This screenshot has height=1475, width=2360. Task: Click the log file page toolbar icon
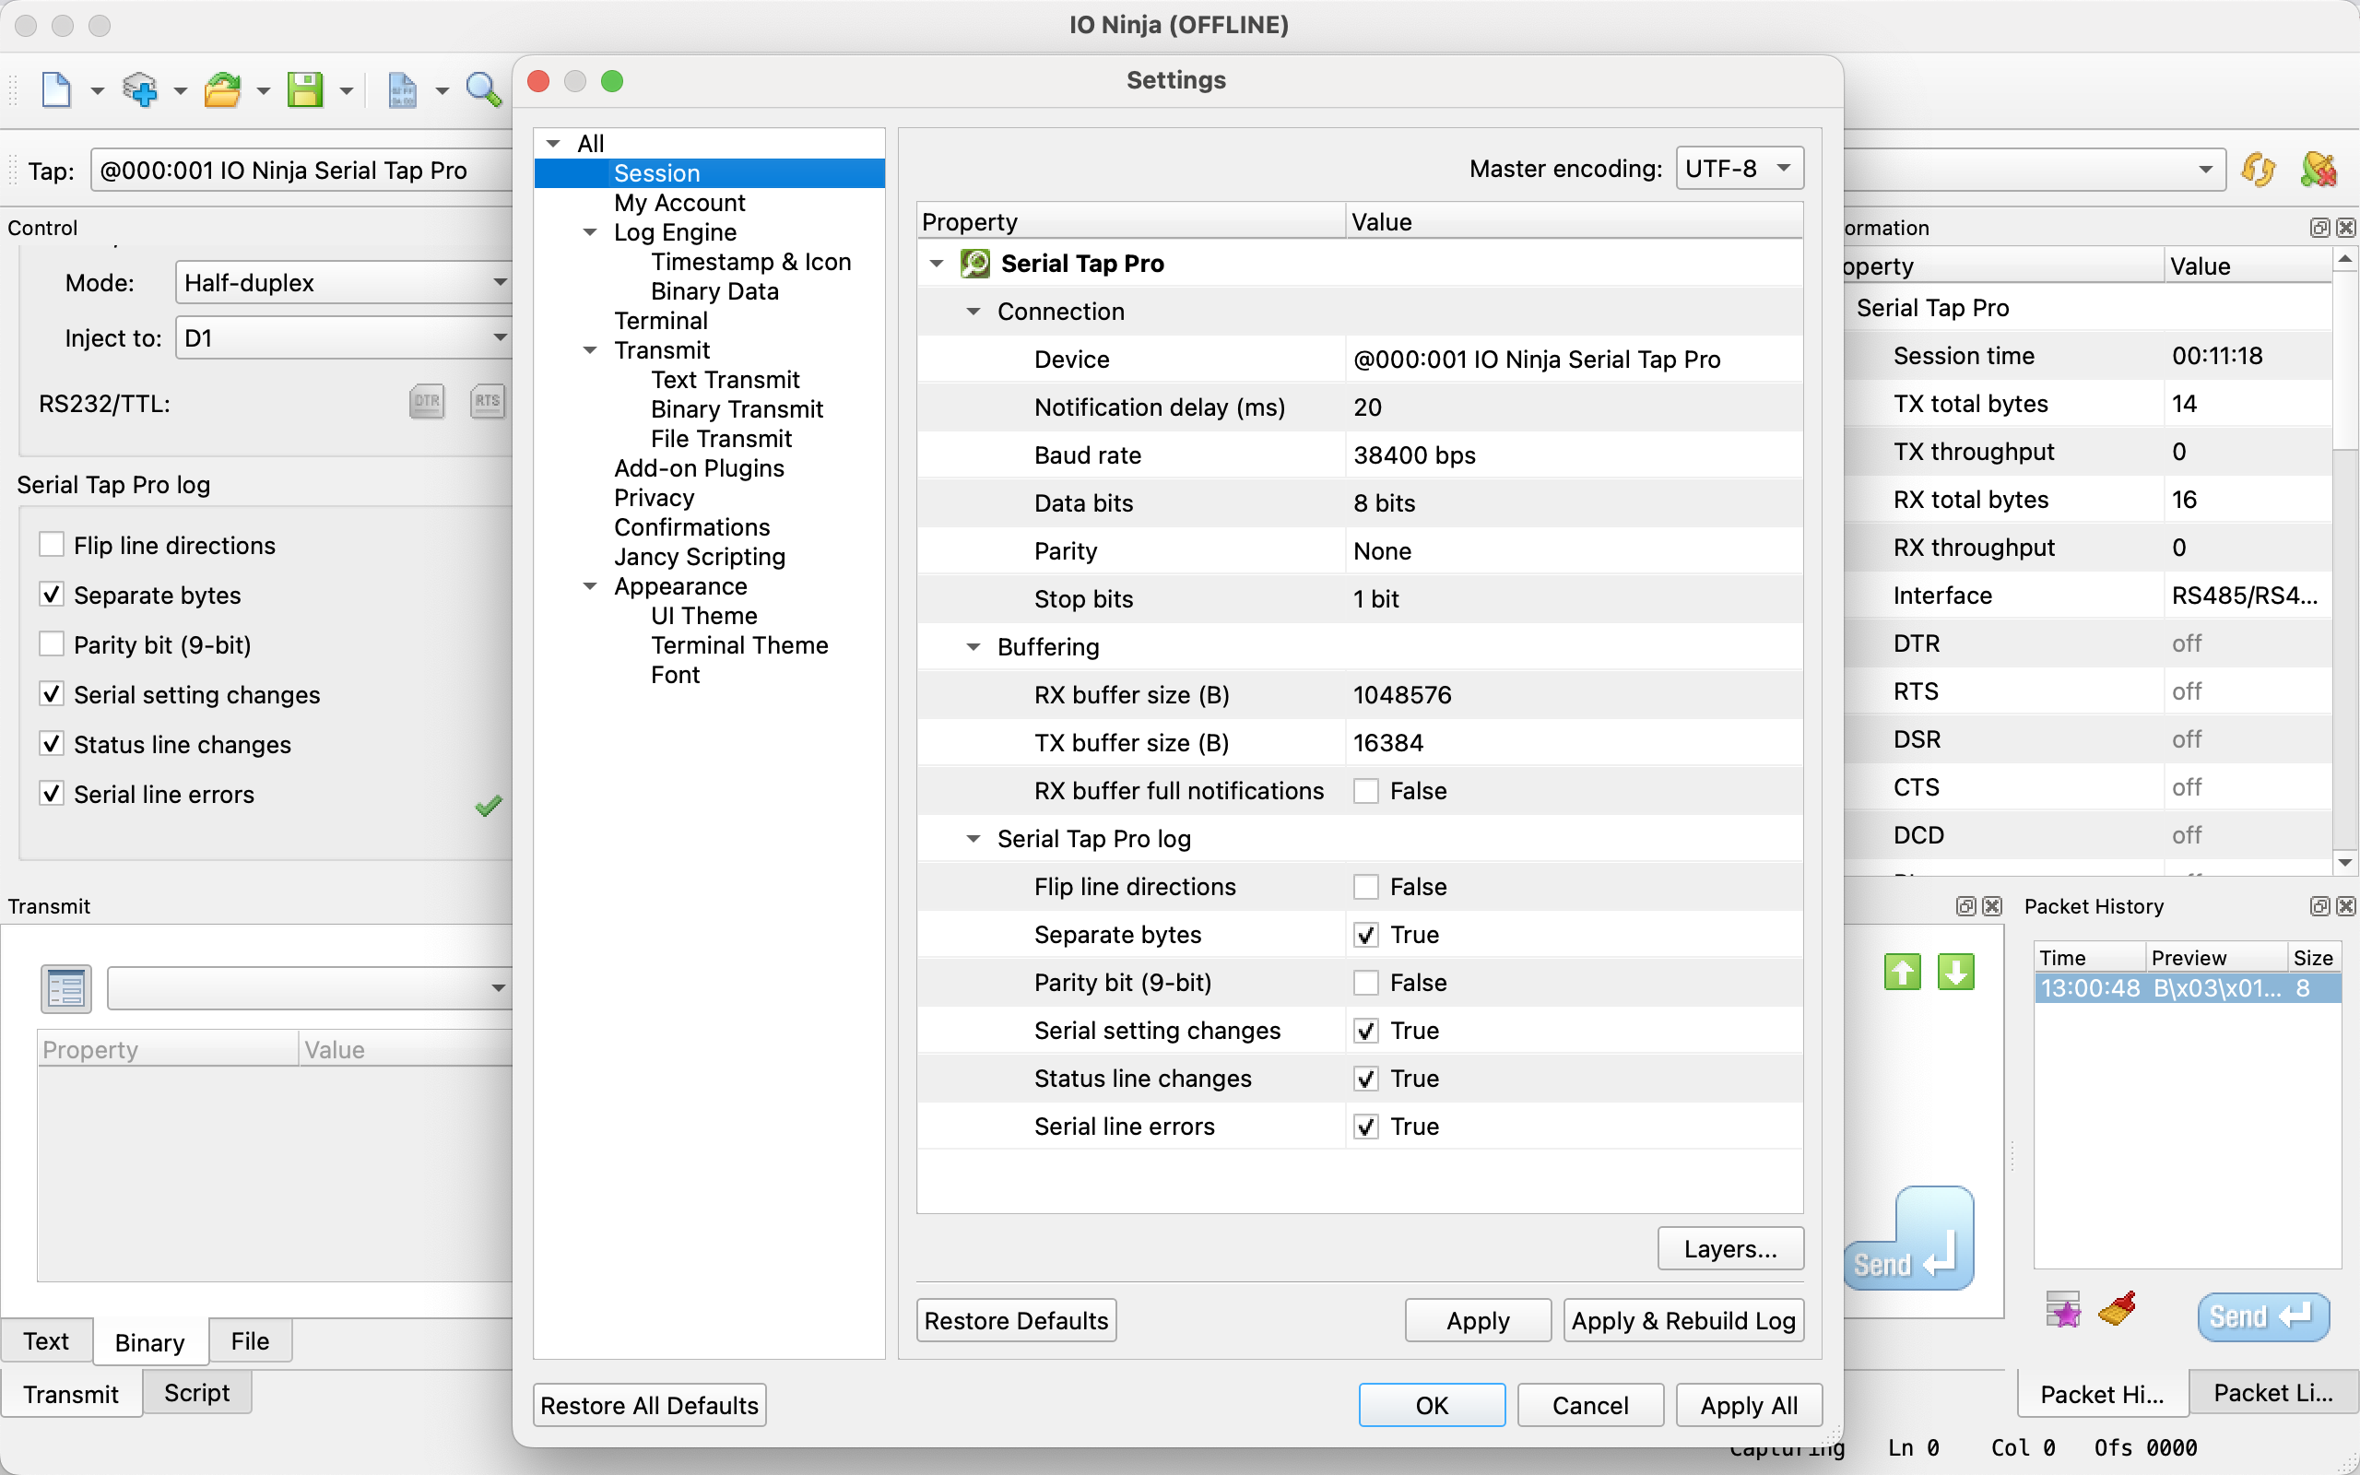tap(402, 90)
